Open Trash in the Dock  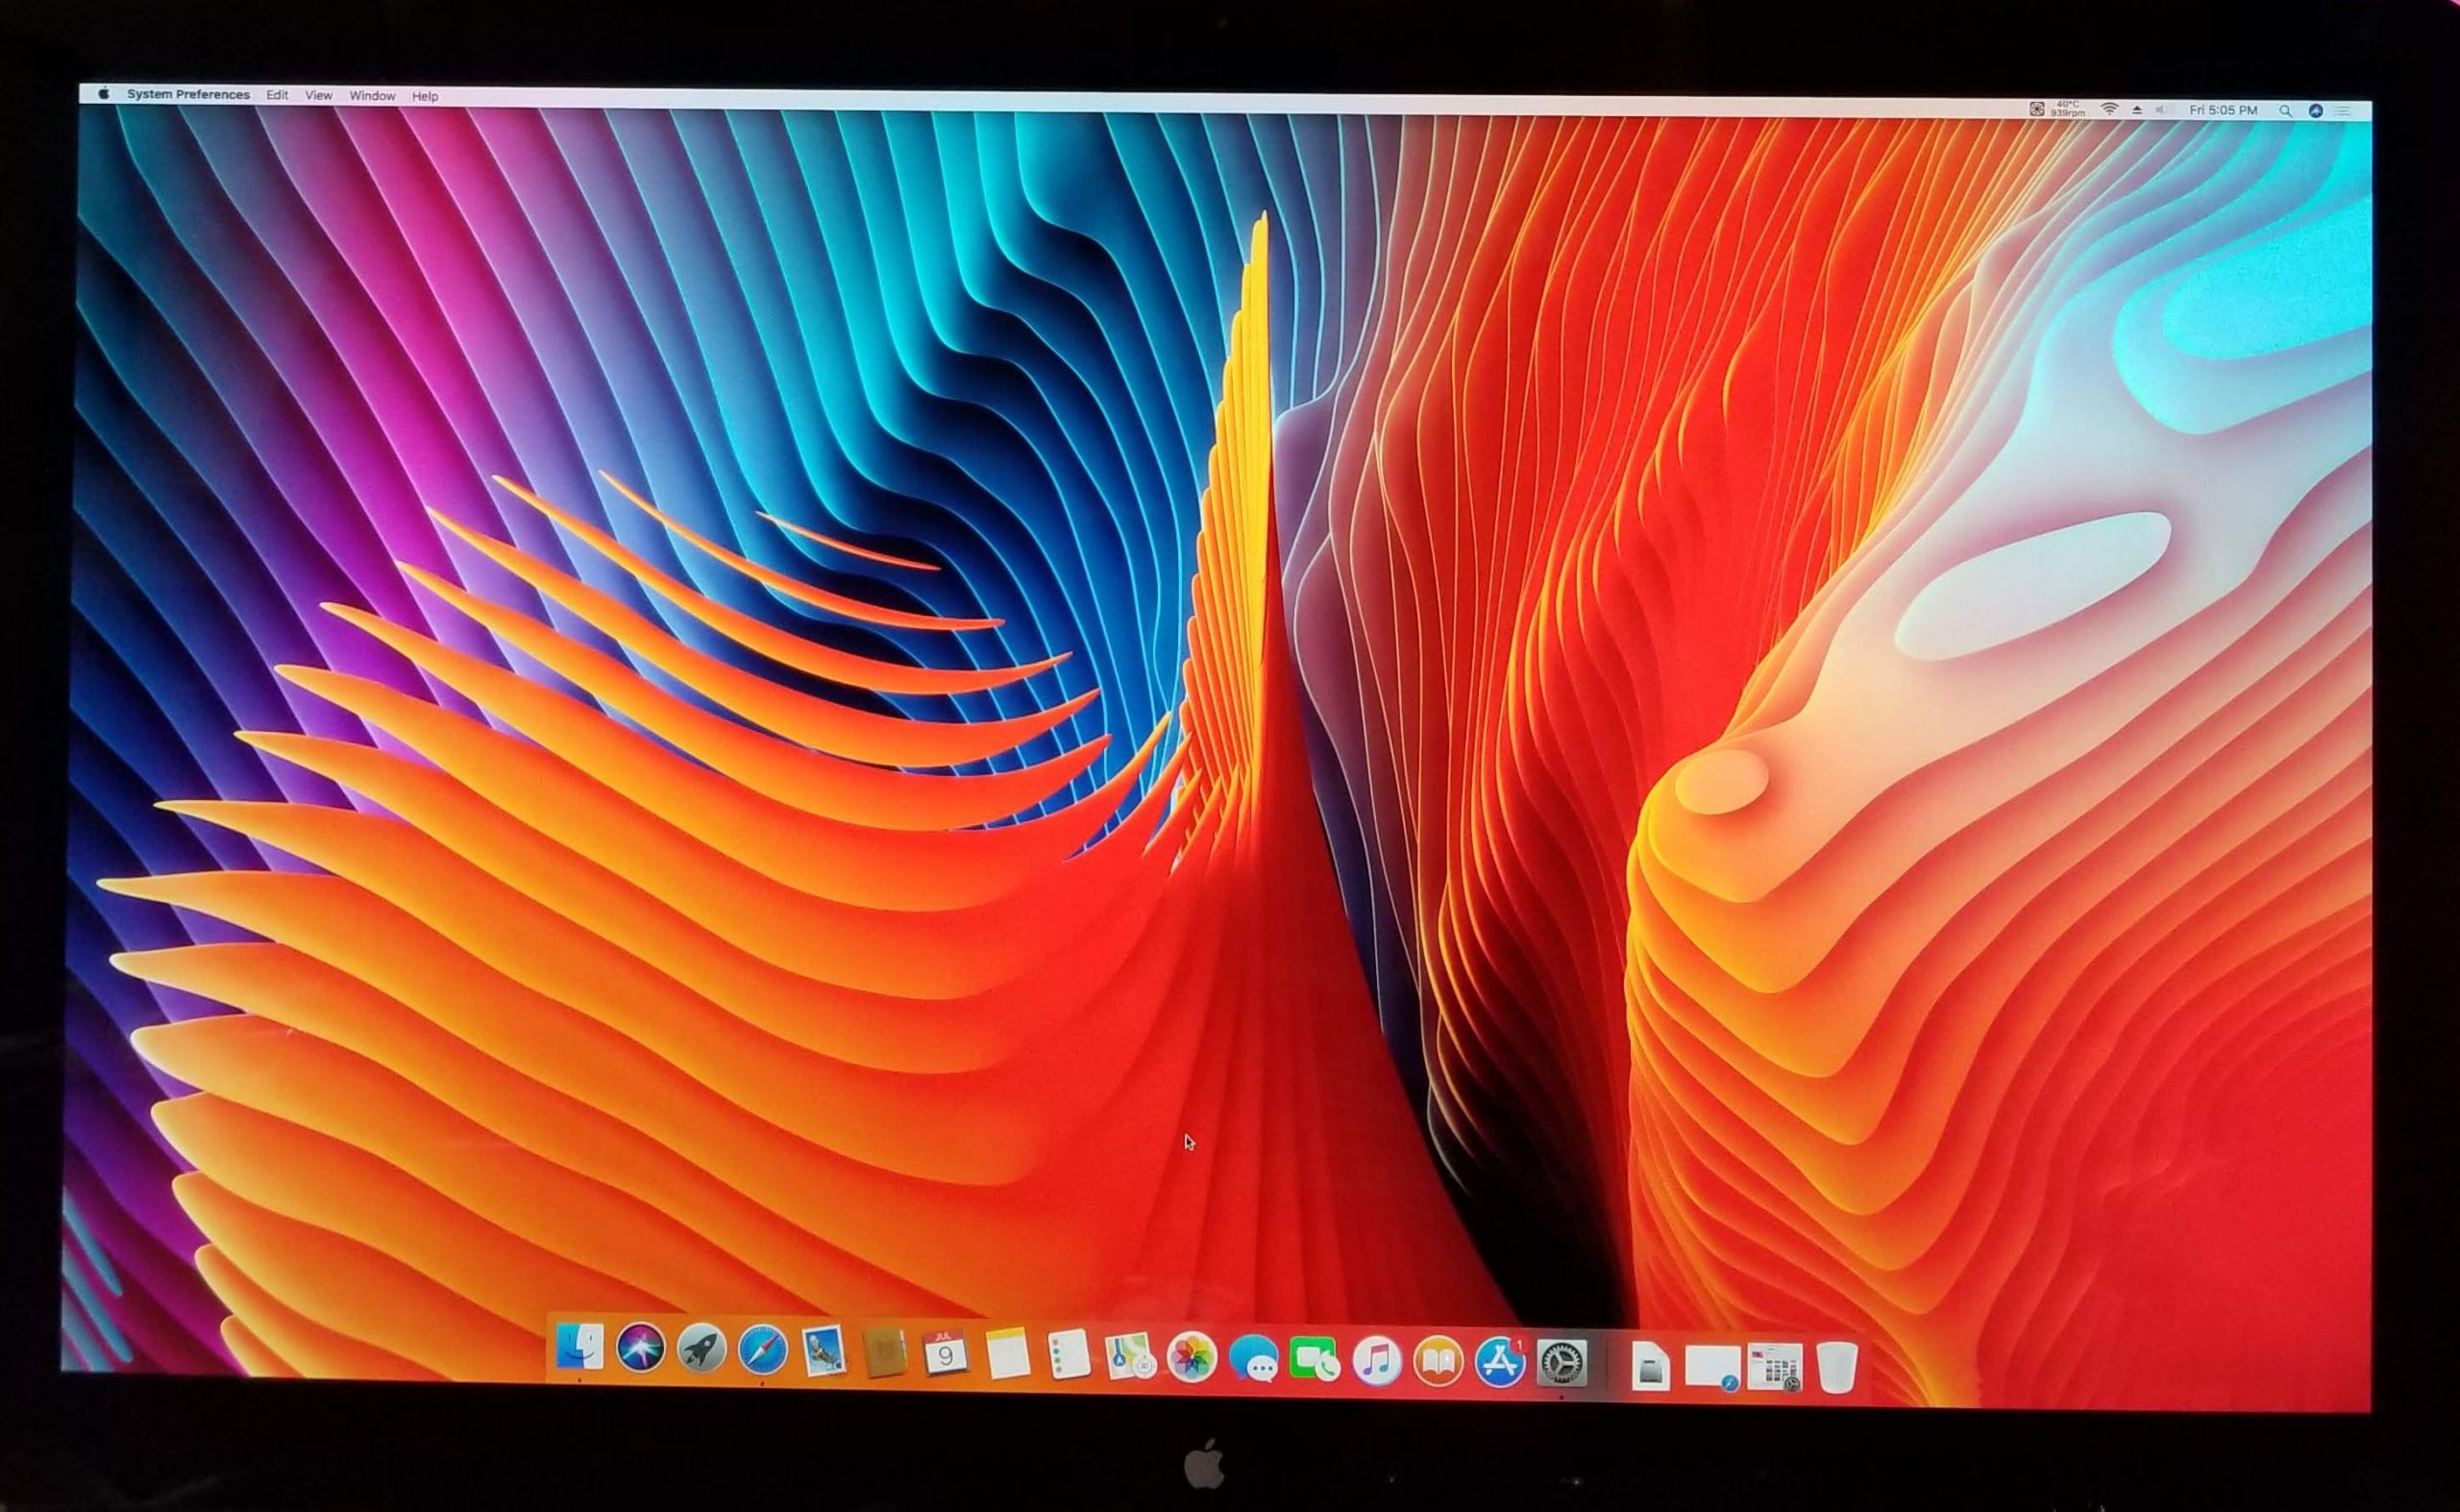(x=1836, y=1367)
